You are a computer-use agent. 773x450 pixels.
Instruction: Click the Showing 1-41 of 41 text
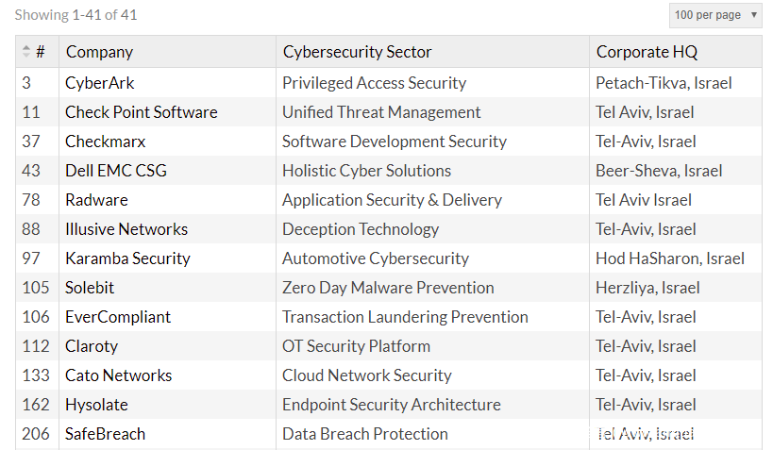point(76,15)
